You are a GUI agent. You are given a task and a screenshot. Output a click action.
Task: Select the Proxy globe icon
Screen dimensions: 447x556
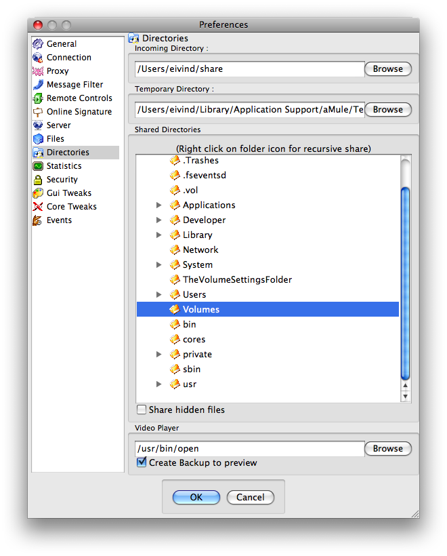pyautogui.click(x=38, y=71)
